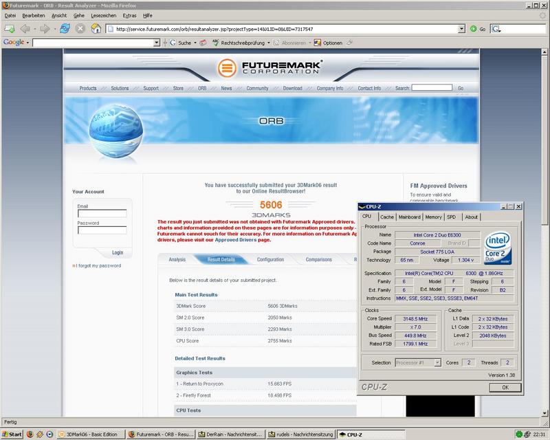The height and width of the screenshot is (440, 550).
Task: Click the Futuremark site Search field
Action: [432, 87]
